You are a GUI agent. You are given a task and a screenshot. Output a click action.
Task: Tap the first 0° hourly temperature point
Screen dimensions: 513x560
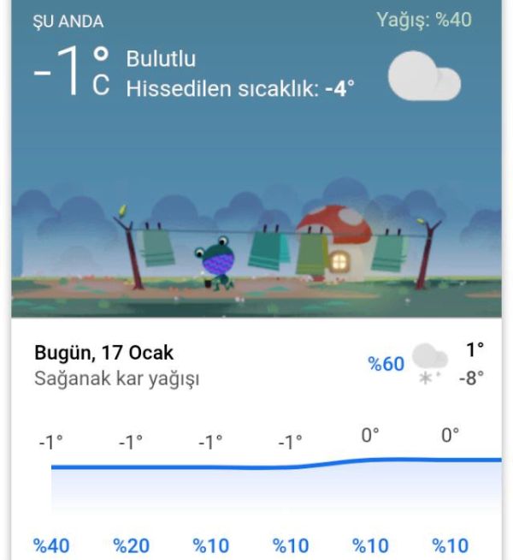coord(370,435)
